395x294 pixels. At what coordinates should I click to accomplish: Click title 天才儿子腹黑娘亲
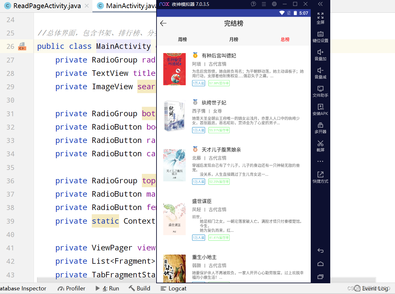[x=221, y=150]
